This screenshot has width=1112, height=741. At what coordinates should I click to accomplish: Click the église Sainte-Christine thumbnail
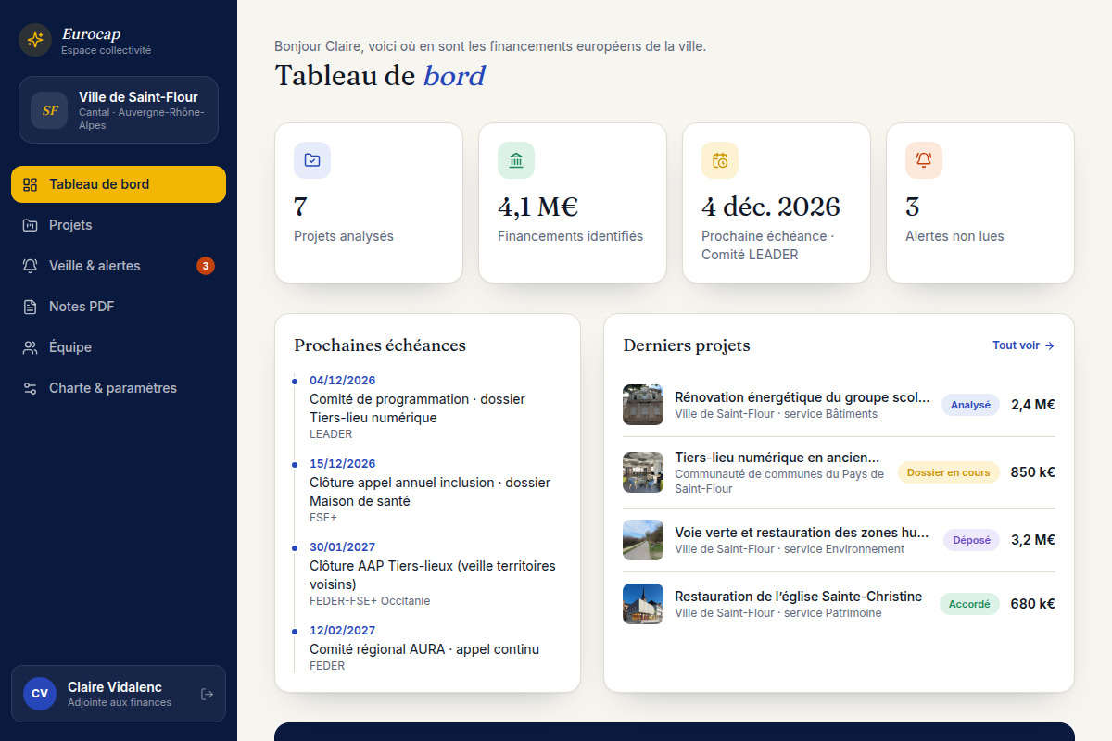643,604
